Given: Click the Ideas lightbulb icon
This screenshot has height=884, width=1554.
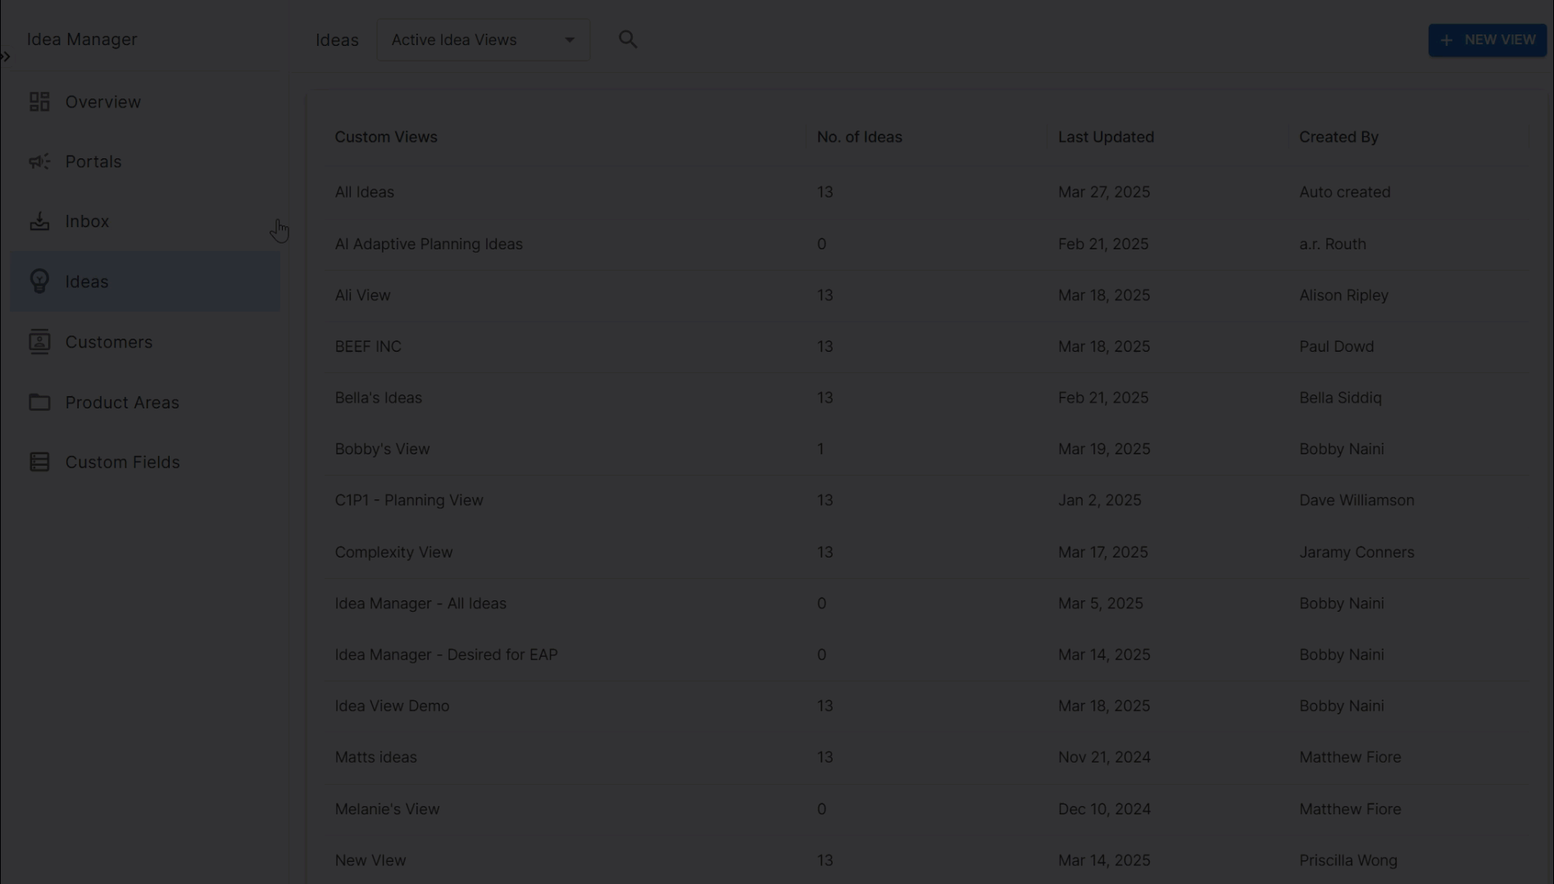Looking at the screenshot, I should point(39,281).
